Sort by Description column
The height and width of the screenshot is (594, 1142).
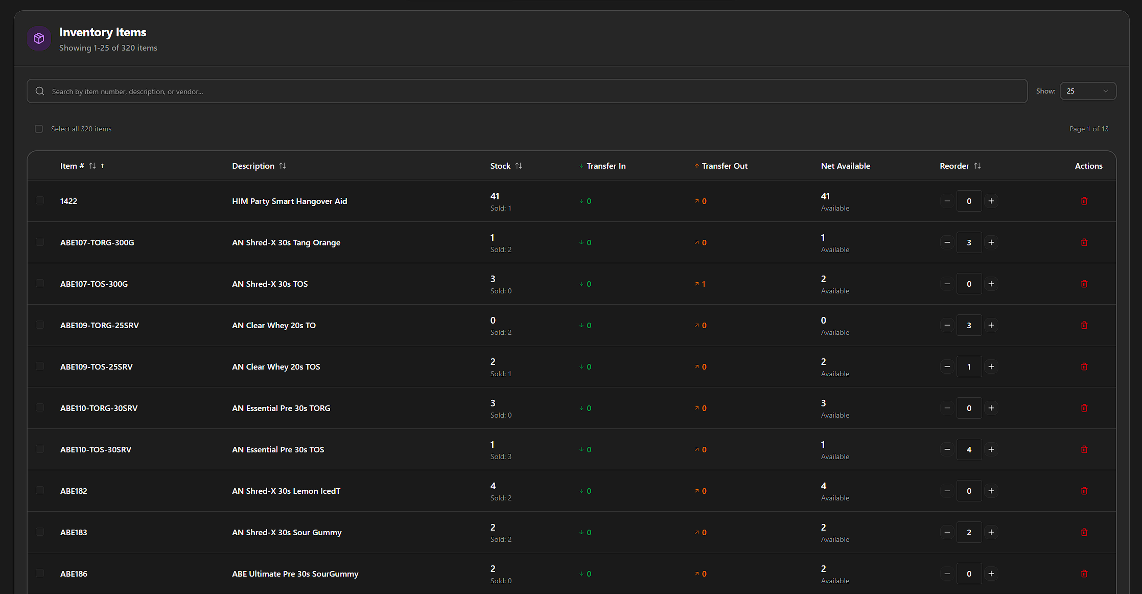259,166
